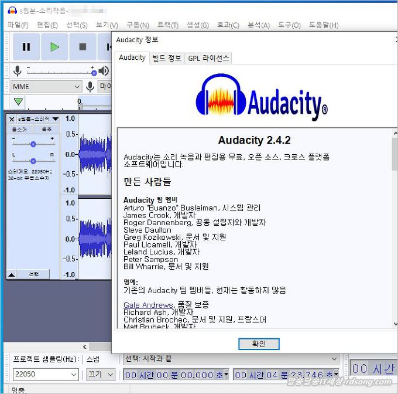Viewport: 398px width, 394px height.
Task: Click the selection start time field
Action: (174, 375)
